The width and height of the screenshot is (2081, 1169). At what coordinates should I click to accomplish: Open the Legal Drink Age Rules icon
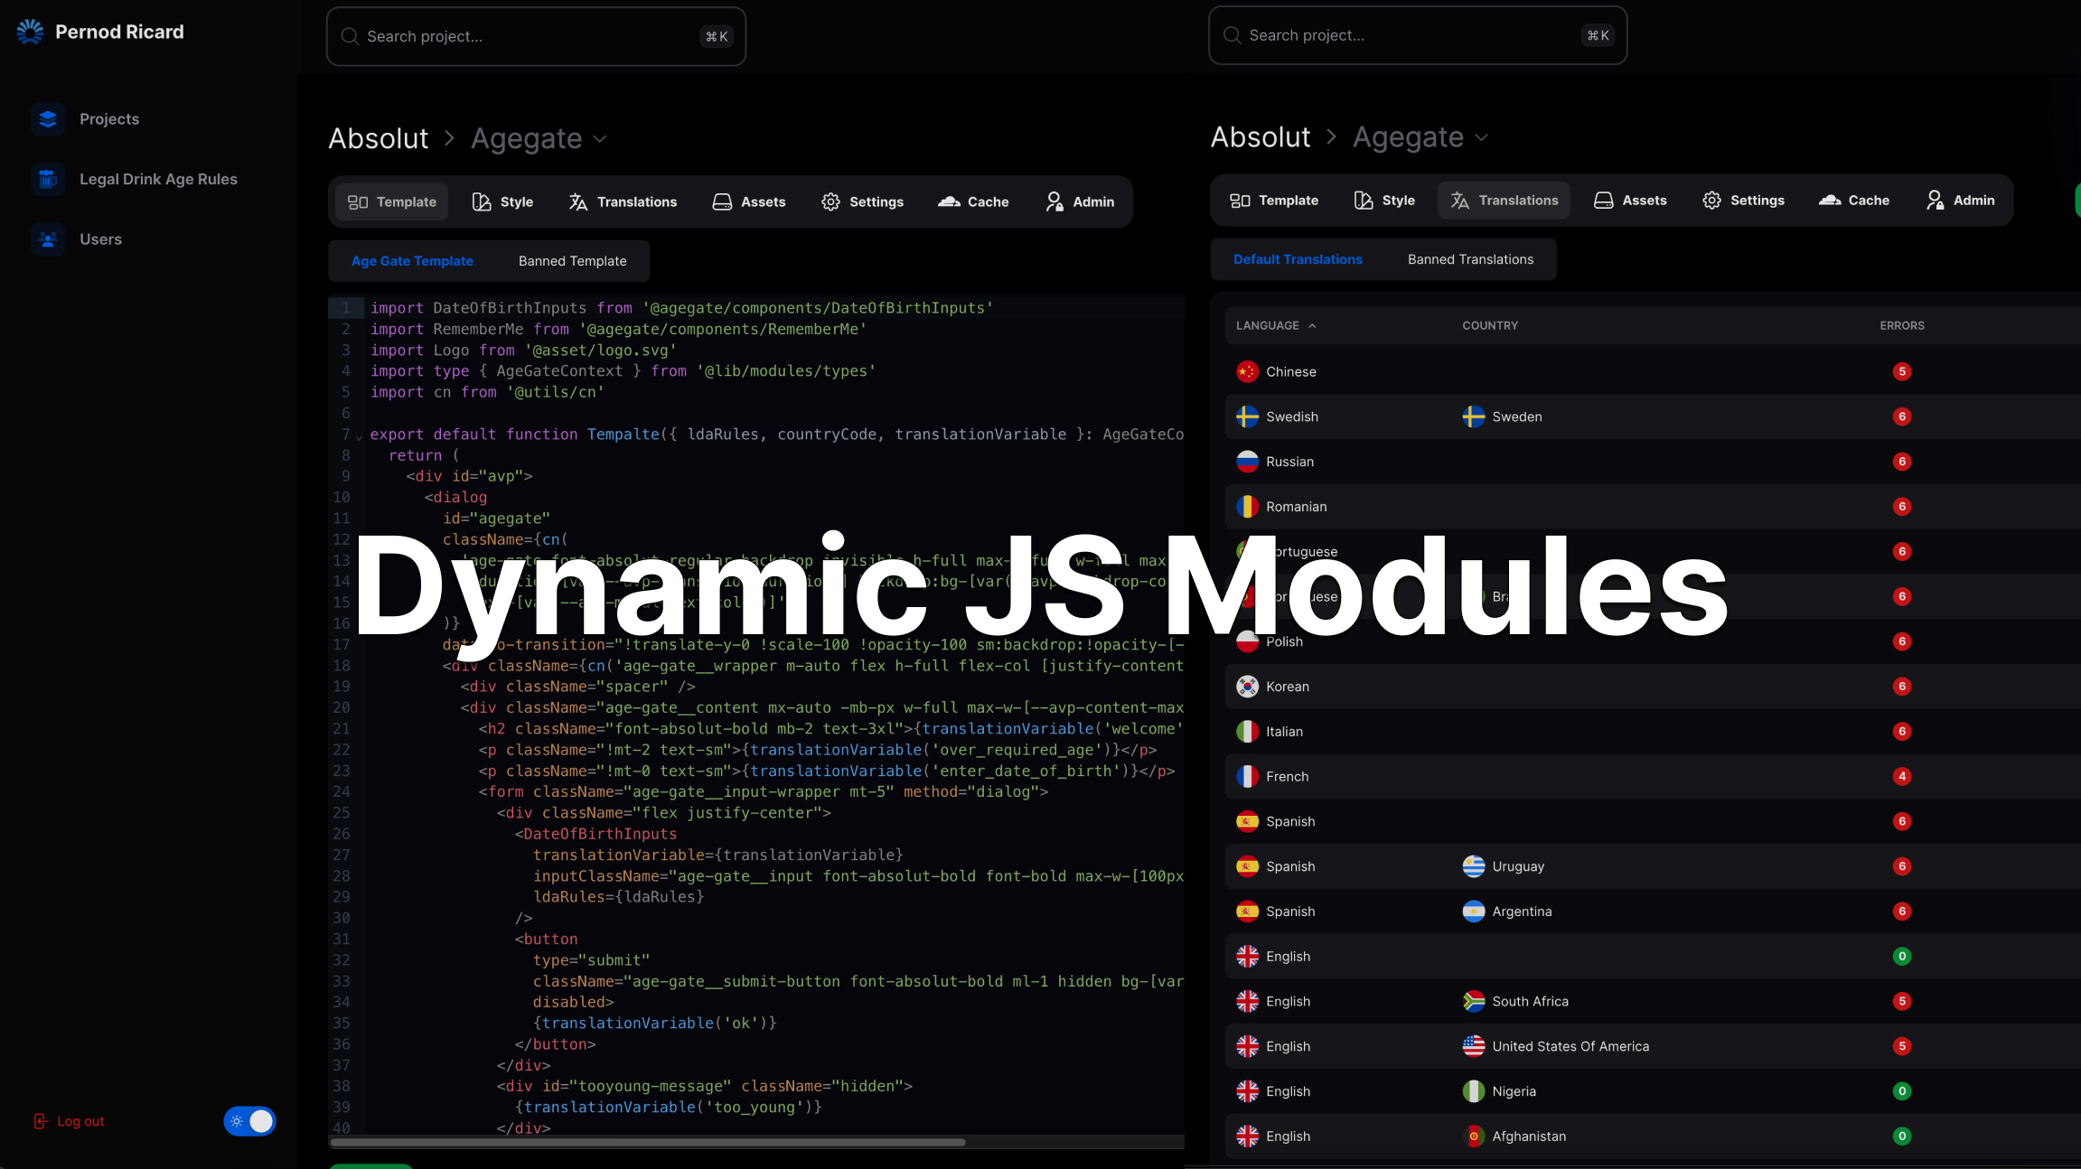click(48, 179)
